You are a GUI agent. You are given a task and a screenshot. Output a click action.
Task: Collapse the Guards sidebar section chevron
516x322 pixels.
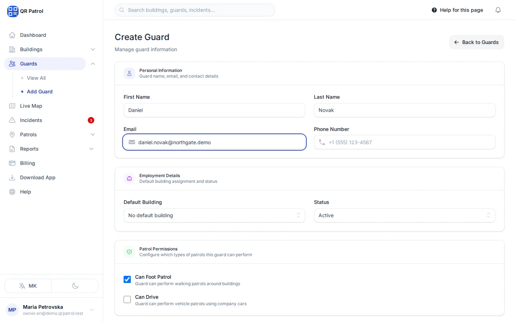pos(93,64)
